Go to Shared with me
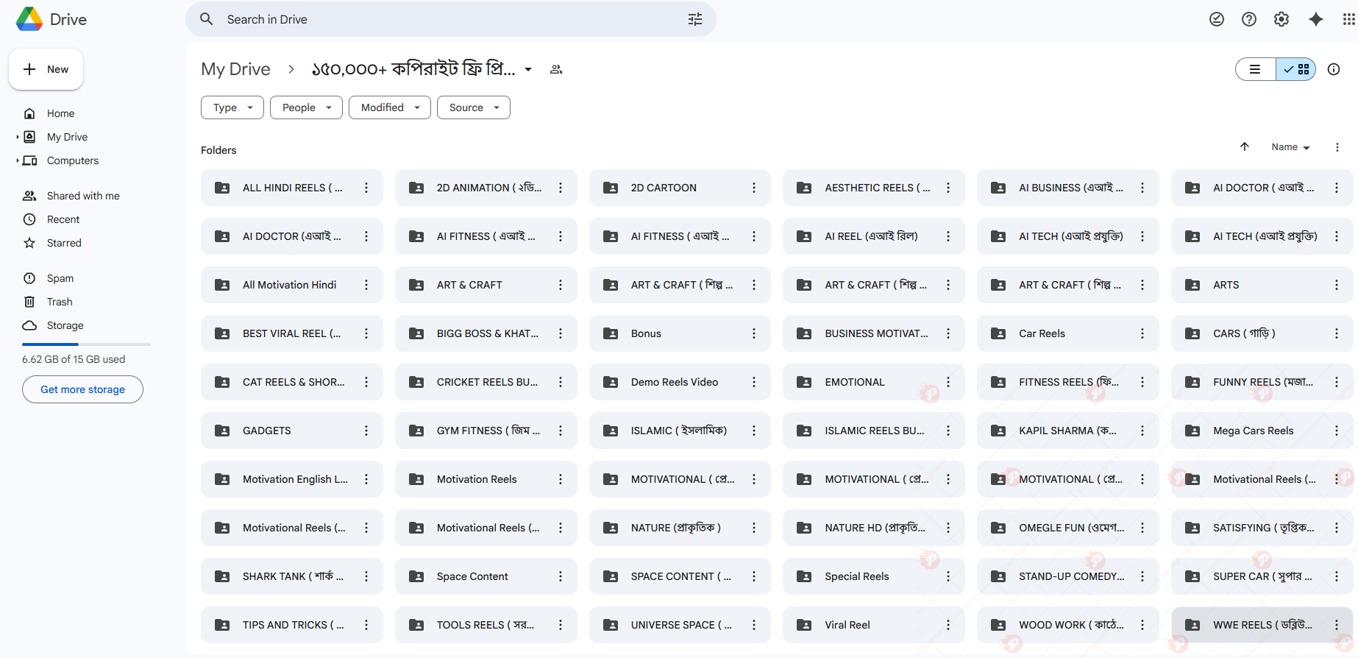This screenshot has width=1358, height=658. click(x=82, y=196)
